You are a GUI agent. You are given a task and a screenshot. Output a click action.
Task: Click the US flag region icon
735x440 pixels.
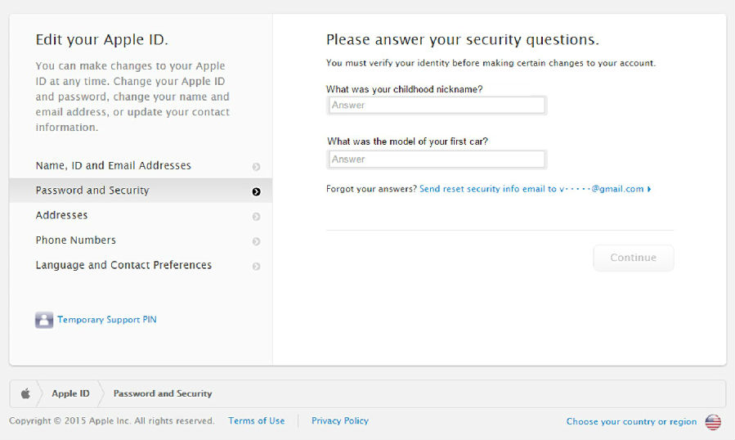point(713,422)
